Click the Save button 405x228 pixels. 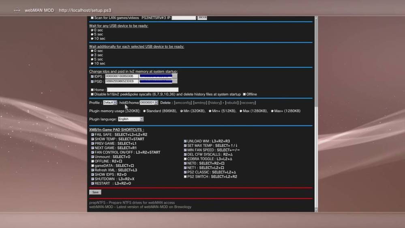point(95,192)
